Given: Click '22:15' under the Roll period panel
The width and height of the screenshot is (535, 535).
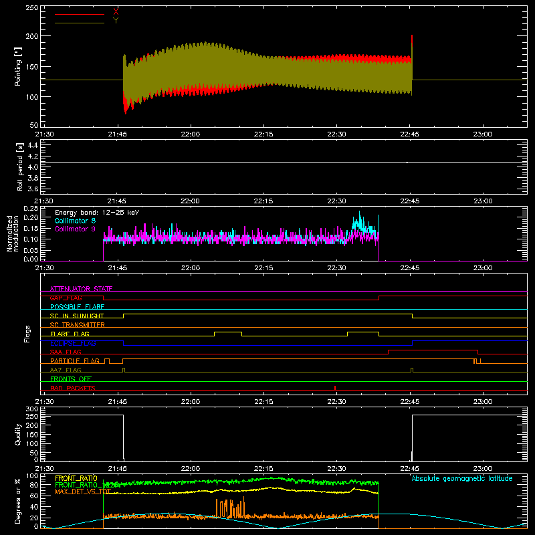Looking at the screenshot, I should [x=263, y=201].
